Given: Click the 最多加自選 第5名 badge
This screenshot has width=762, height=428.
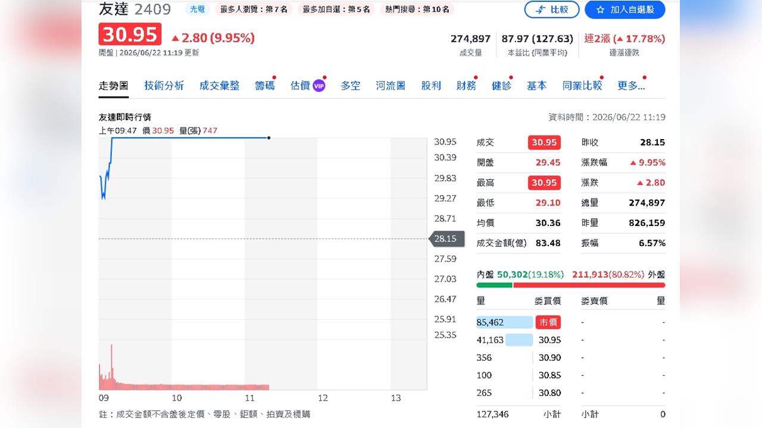Looking at the screenshot, I should [336, 9].
